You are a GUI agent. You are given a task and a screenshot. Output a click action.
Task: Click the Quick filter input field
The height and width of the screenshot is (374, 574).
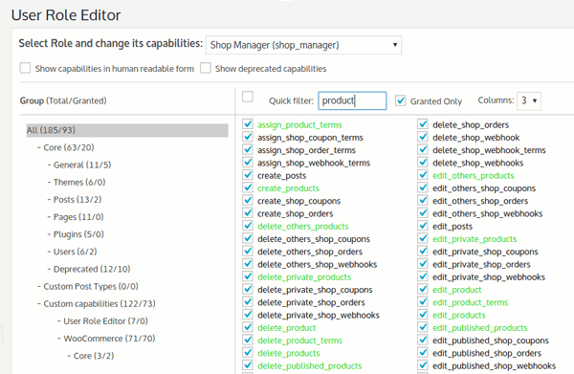[352, 100]
